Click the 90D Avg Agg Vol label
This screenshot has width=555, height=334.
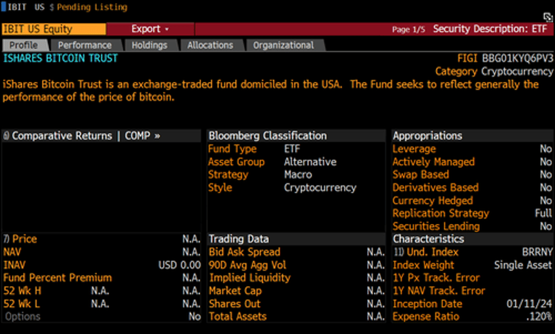[247, 265]
